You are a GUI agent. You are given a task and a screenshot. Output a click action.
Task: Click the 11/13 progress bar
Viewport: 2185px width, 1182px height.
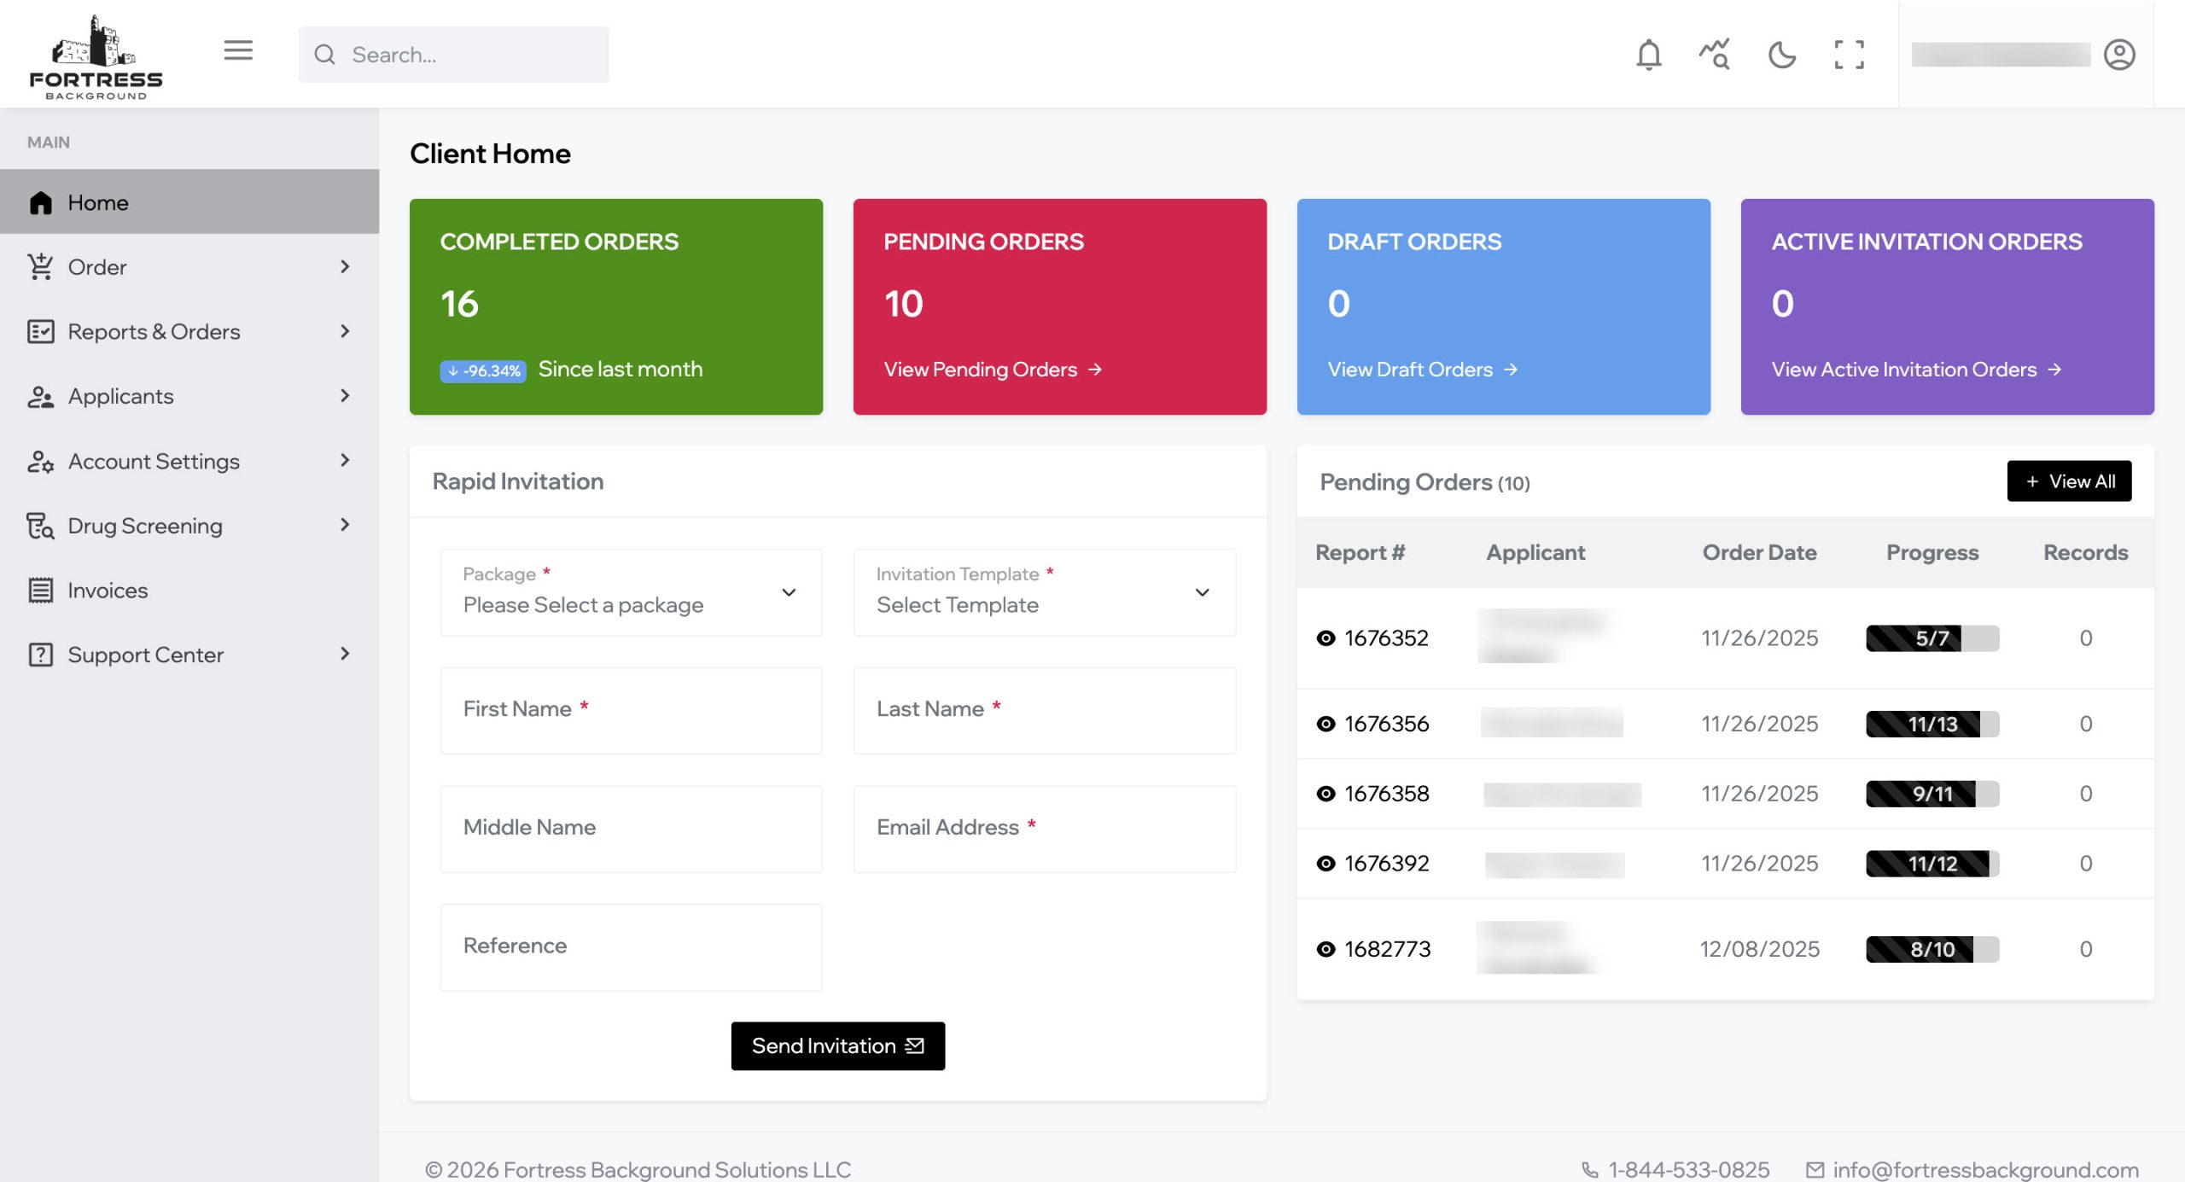1932,724
